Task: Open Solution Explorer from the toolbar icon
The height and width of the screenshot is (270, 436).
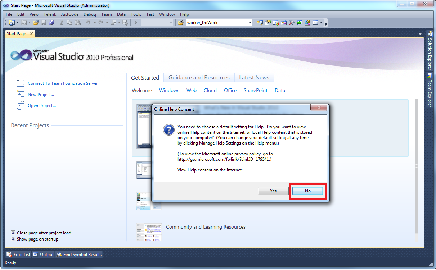Action: tap(260, 23)
